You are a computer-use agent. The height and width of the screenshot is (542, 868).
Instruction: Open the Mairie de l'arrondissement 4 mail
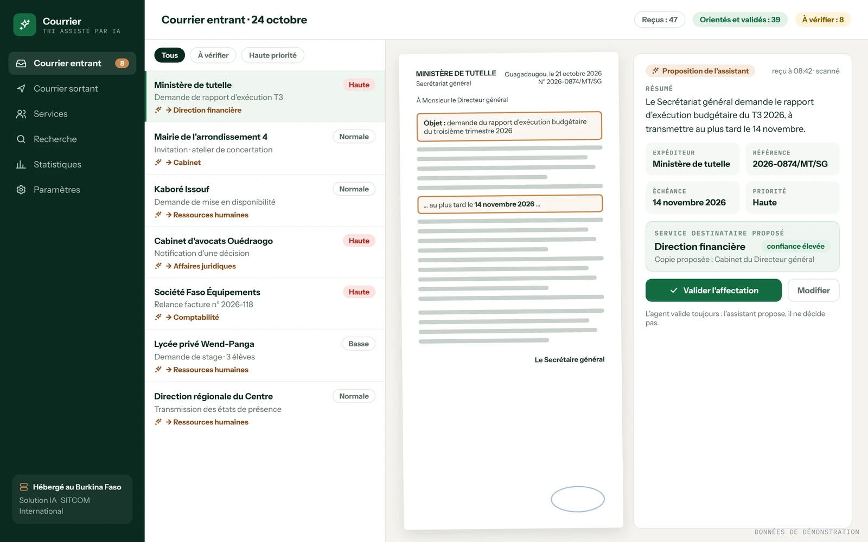point(265,149)
